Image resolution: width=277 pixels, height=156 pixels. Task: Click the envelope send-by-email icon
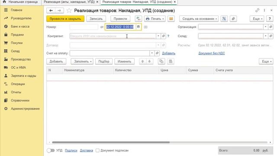click(x=171, y=19)
